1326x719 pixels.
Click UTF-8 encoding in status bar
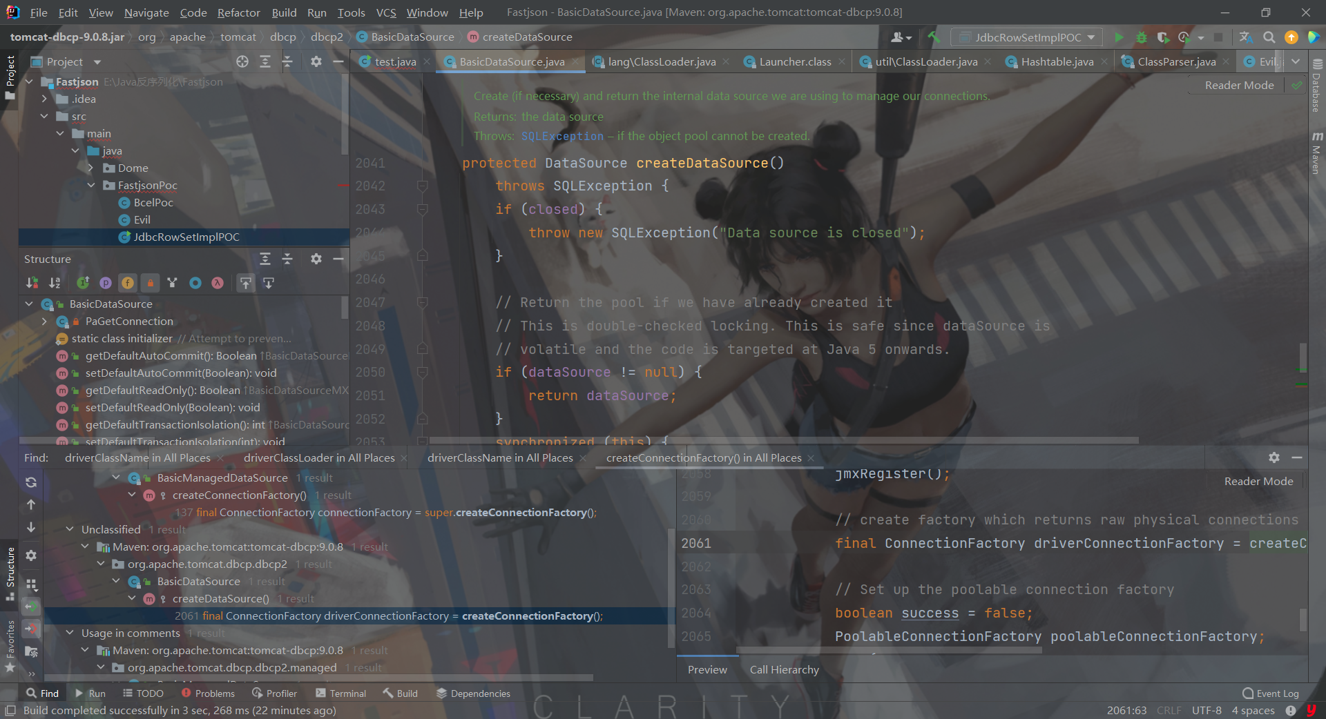pos(1207,710)
